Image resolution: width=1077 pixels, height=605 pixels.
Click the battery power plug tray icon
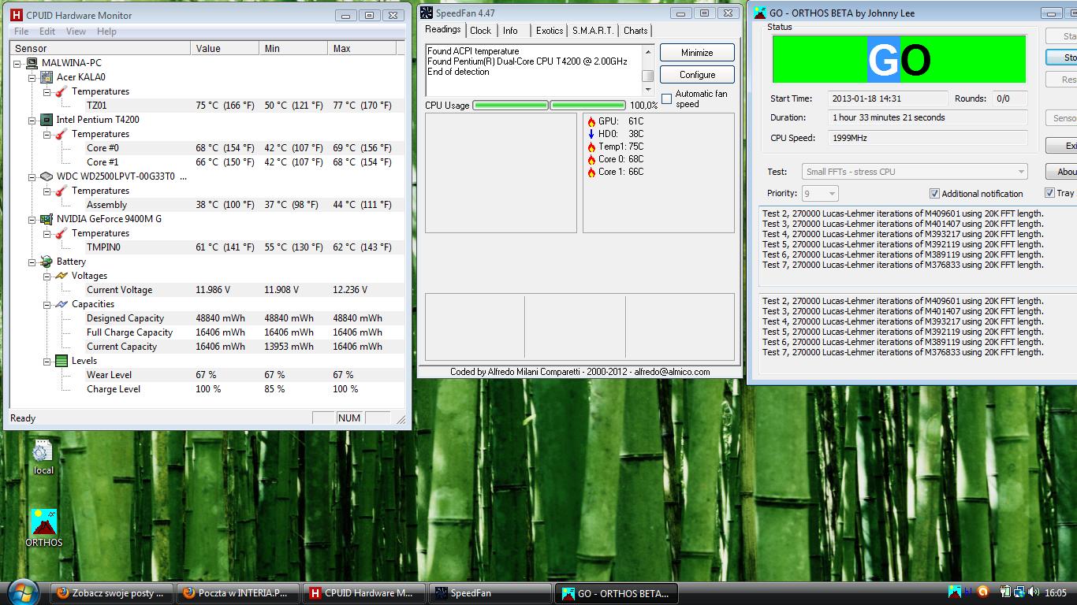click(1005, 592)
